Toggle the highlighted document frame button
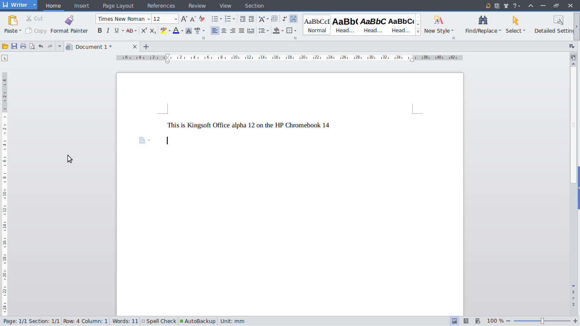 [x=293, y=19]
